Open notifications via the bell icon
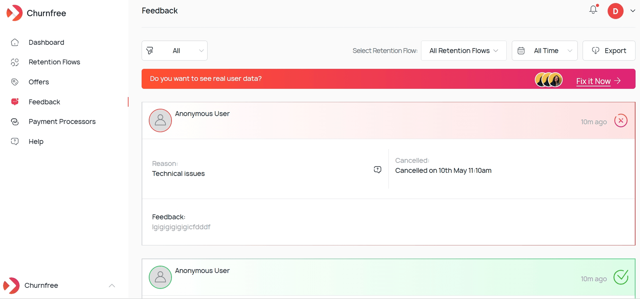The height and width of the screenshot is (299, 640). coord(593,10)
